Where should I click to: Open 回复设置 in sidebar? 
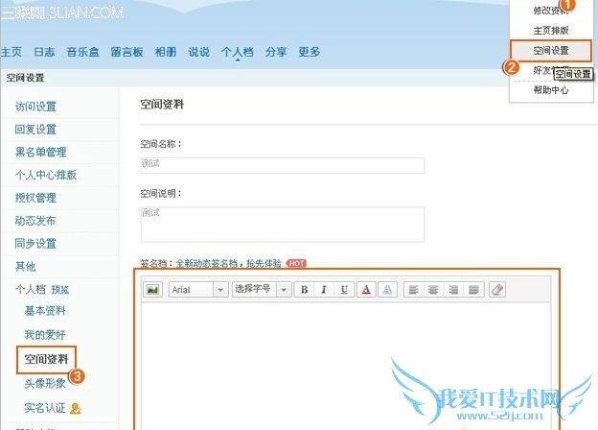coord(35,130)
